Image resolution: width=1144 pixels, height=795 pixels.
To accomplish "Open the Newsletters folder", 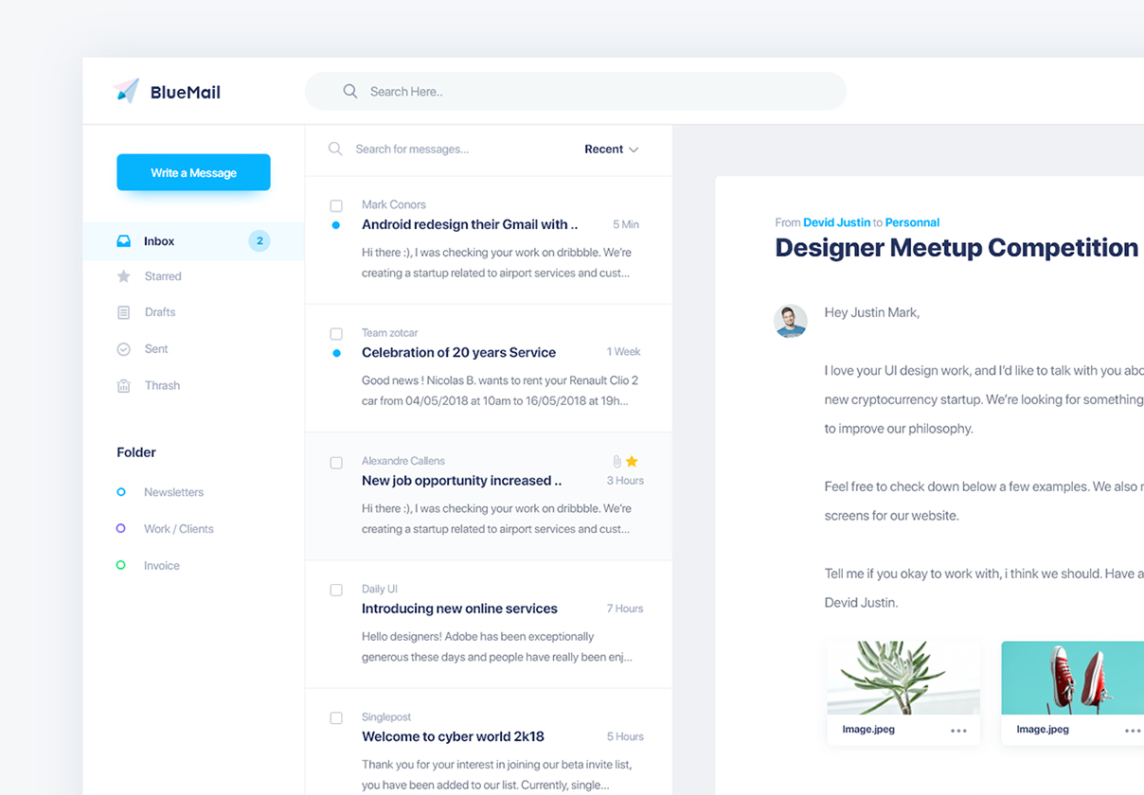I will point(174,492).
